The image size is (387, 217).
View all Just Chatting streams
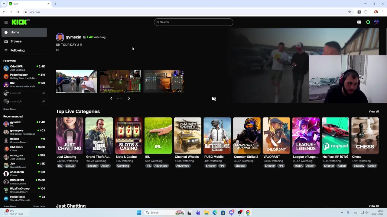(373, 206)
